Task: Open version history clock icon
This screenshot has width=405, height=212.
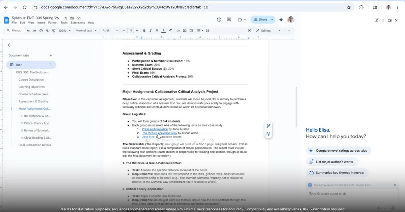Action: [219, 20]
